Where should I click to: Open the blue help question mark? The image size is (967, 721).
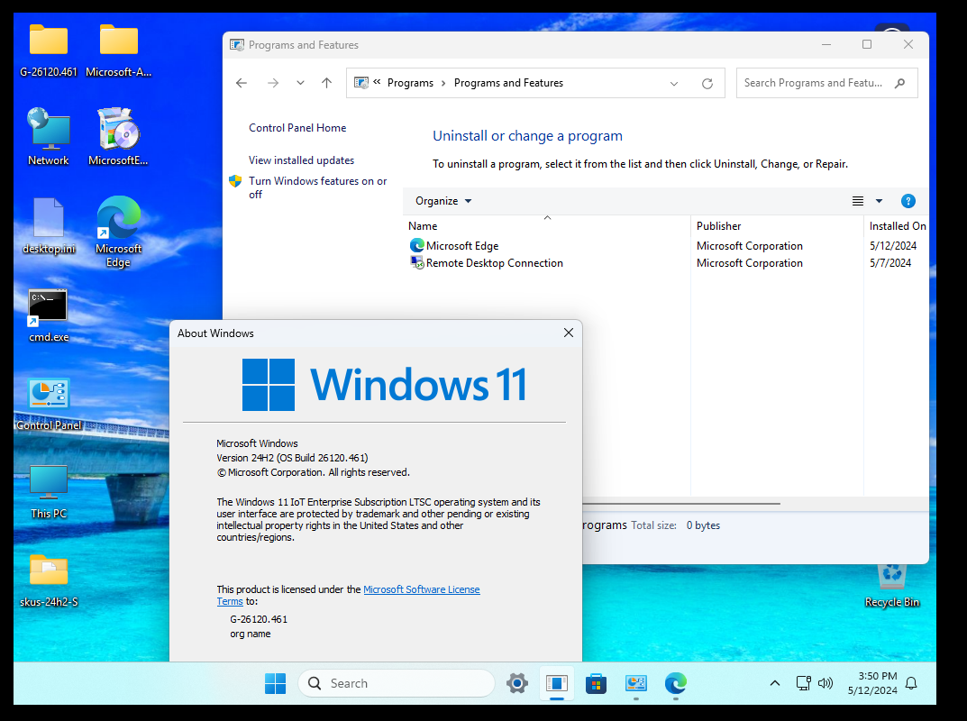pyautogui.click(x=908, y=201)
